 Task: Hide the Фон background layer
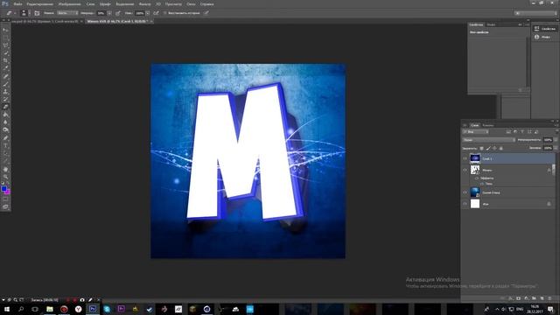465,204
